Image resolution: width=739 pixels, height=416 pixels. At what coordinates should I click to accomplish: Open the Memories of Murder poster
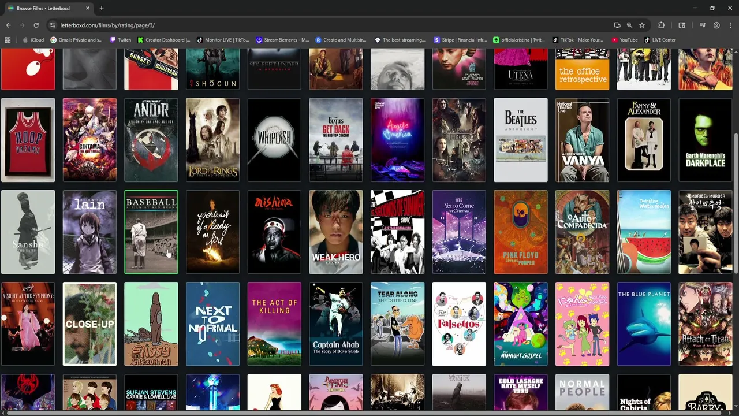tap(706, 232)
